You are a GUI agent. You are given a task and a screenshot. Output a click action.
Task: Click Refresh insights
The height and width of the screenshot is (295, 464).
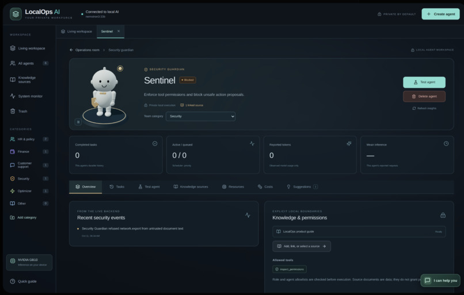424,108
